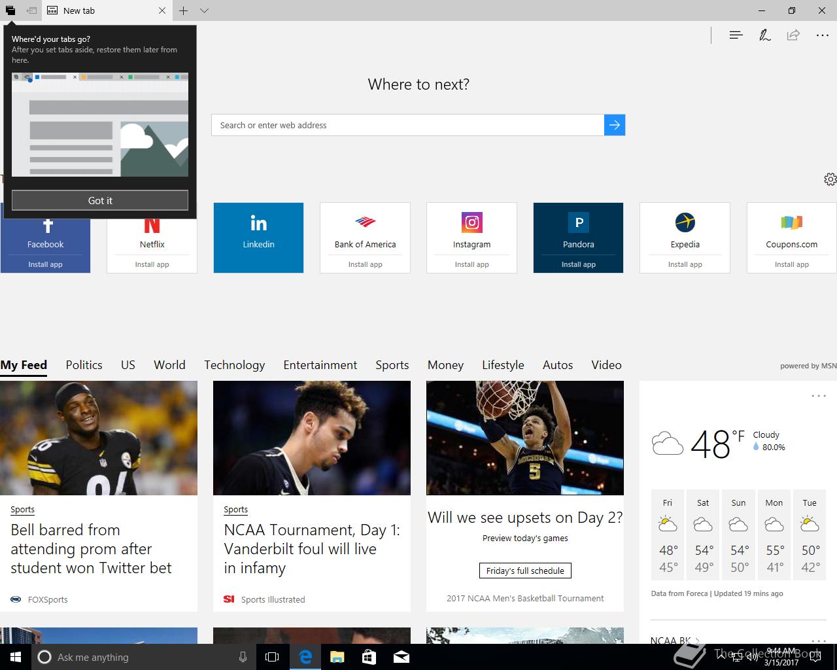This screenshot has width=837, height=670.
Task: Click the Windows Start button
Action: pos(16,657)
